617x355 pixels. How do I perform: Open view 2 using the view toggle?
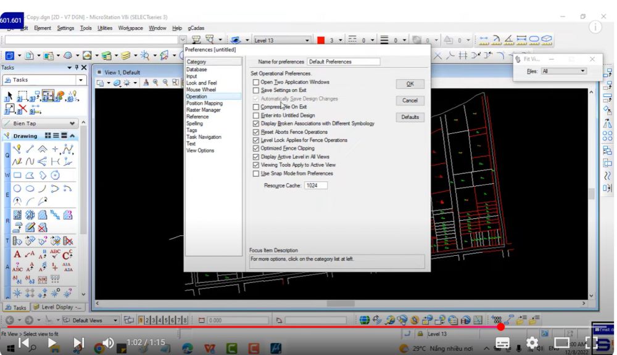(149, 320)
